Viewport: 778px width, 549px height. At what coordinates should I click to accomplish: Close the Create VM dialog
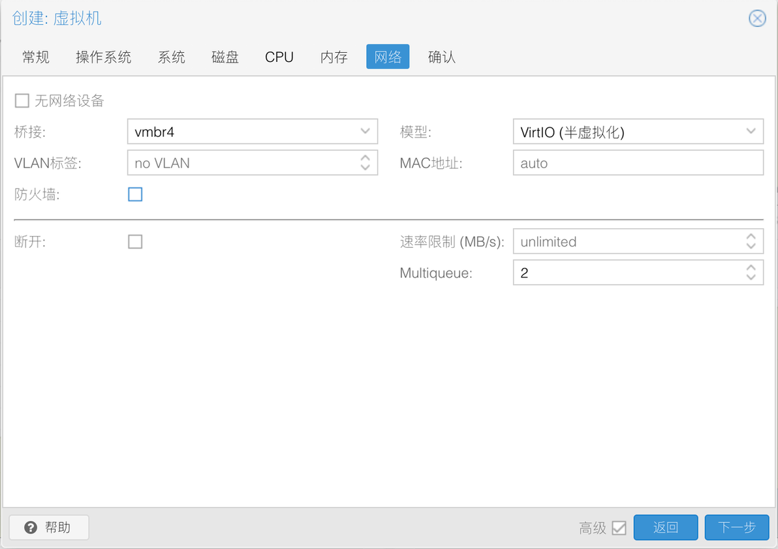[757, 18]
